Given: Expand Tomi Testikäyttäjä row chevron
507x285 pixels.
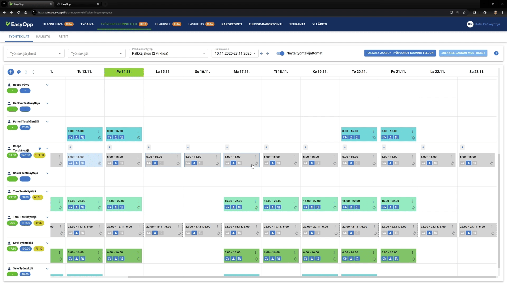Looking at the screenshot, I should 47,217.
